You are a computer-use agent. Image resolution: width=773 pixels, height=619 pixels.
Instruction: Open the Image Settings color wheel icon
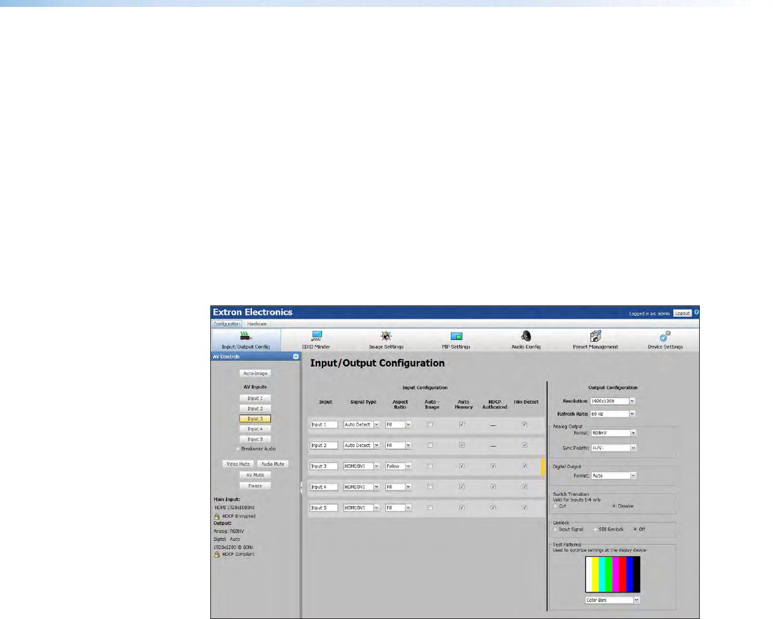(386, 336)
